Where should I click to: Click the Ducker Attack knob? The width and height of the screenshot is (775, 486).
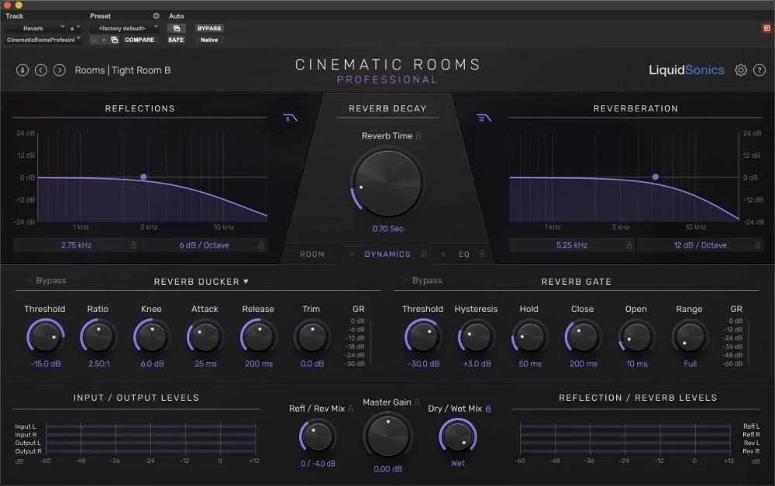pos(205,337)
